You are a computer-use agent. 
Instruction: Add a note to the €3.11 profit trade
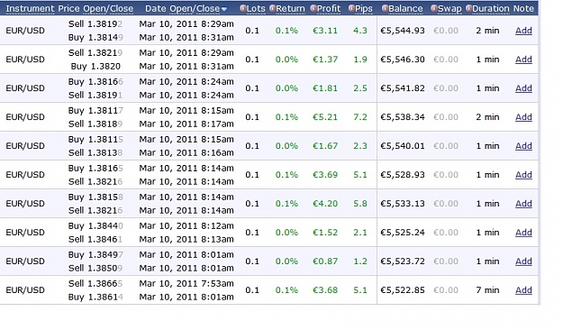pos(523,31)
